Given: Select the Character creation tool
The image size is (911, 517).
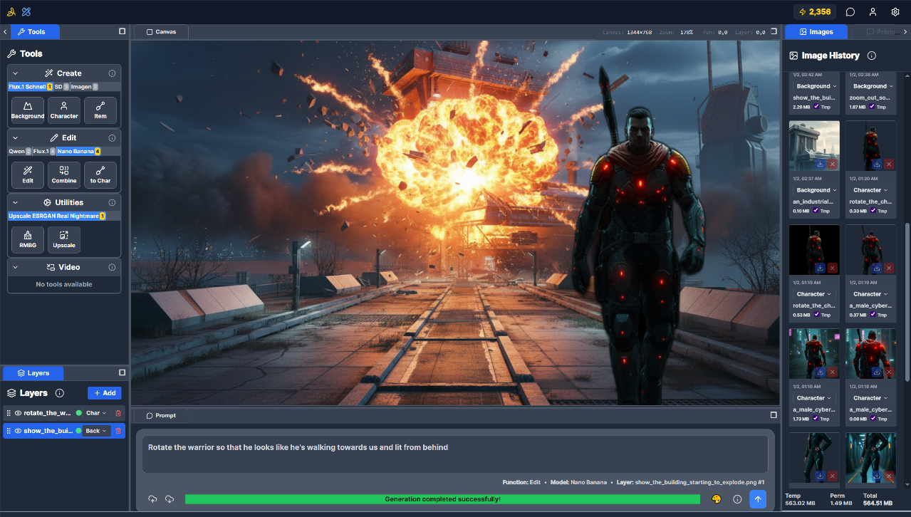Looking at the screenshot, I should 63,110.
